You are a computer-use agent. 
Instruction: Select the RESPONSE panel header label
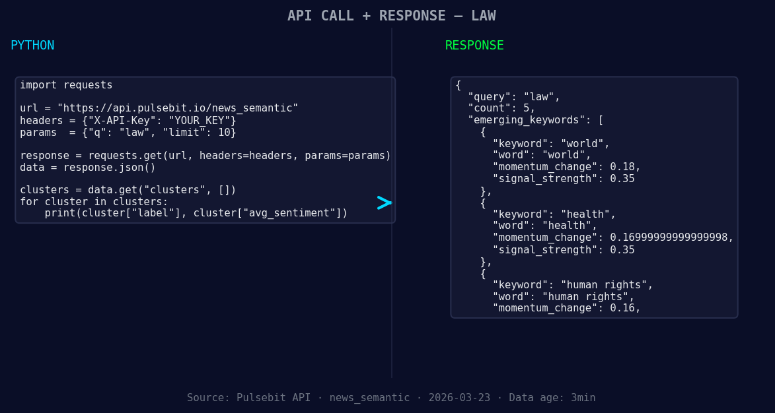pos(474,46)
